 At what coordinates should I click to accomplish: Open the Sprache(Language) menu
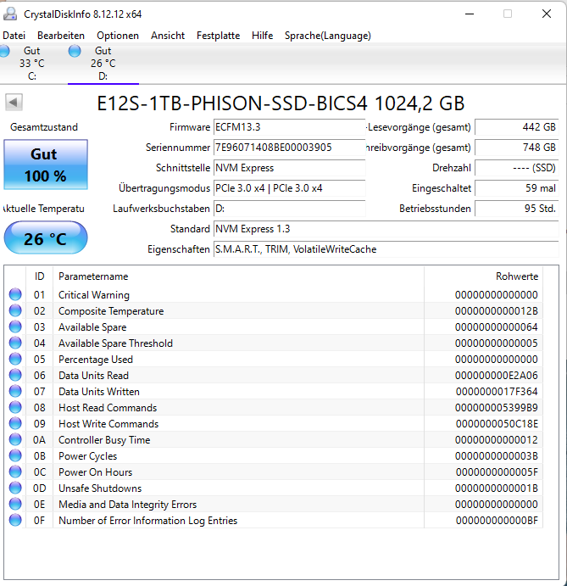tap(328, 36)
